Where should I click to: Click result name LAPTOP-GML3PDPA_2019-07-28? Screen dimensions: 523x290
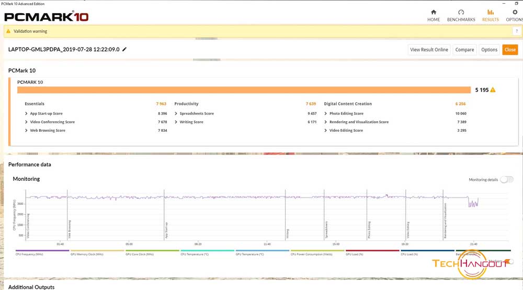[64, 49]
